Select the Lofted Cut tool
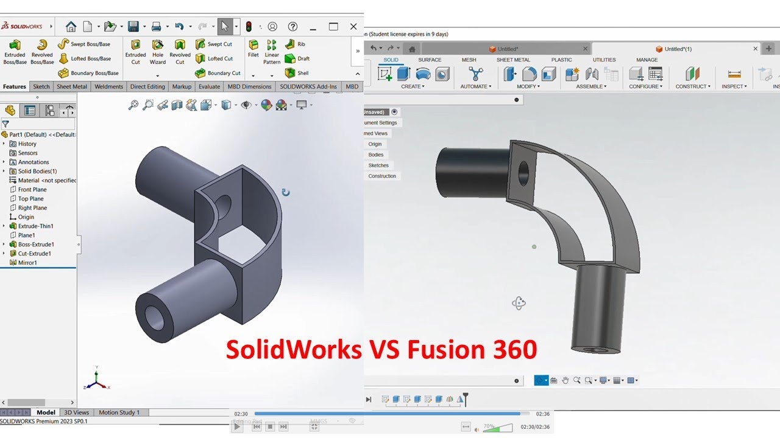Image resolution: width=780 pixels, height=438 pixels. [x=214, y=58]
